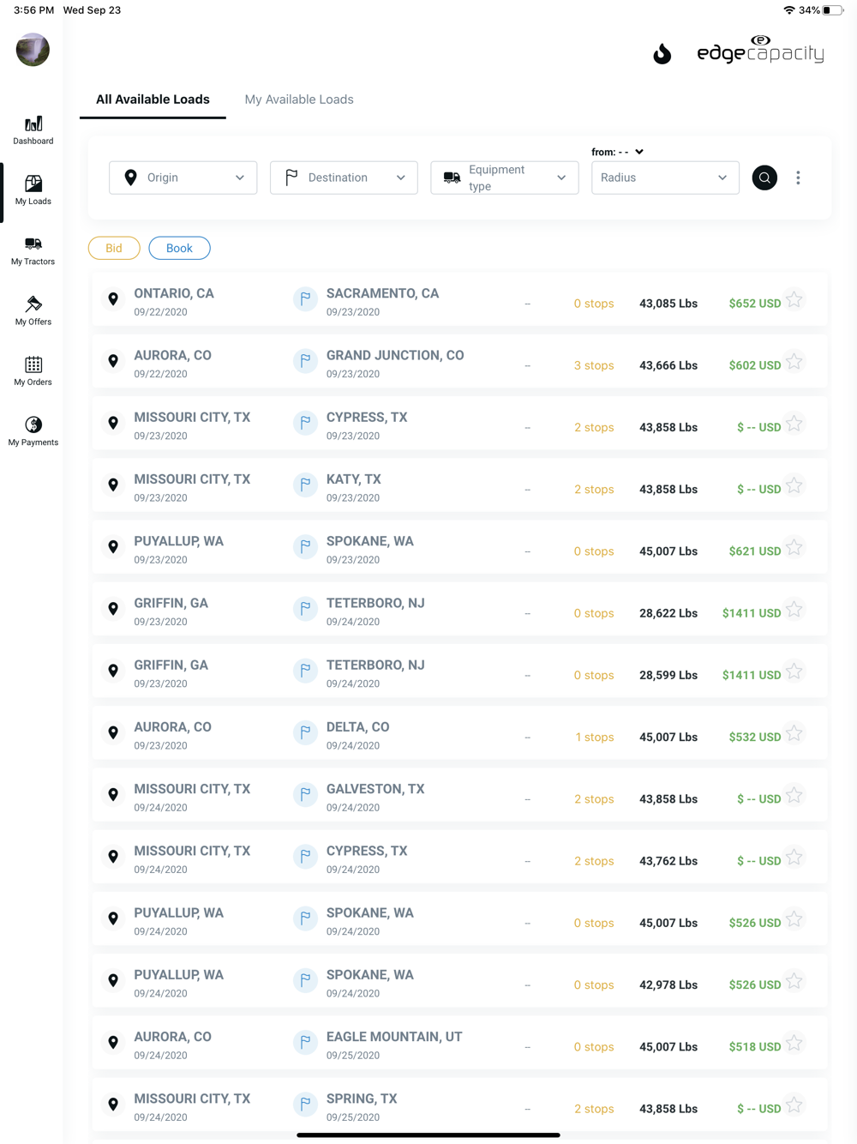Favorite the Aurora to Grand Junction load star
This screenshot has height=1144, width=857.
coord(794,361)
